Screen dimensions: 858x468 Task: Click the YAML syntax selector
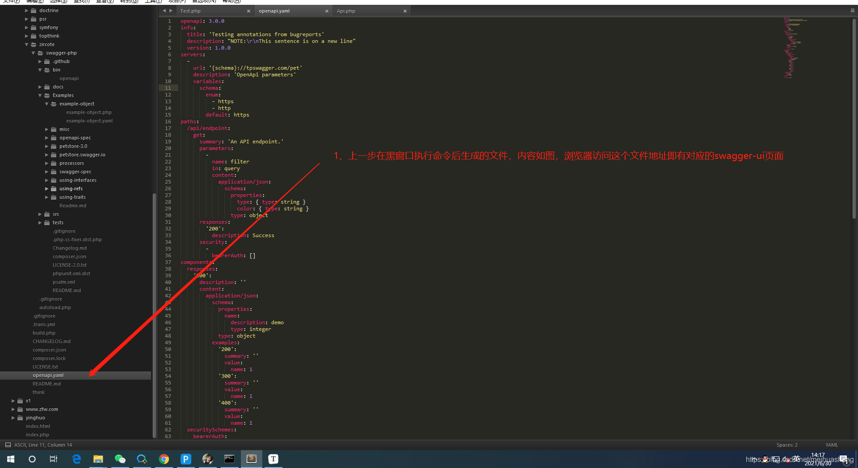click(x=832, y=445)
